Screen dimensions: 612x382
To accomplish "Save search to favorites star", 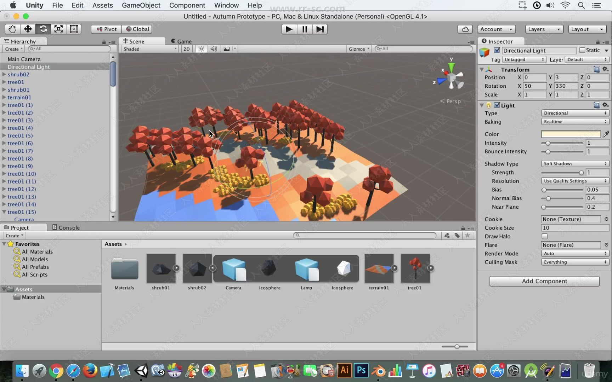I will click(x=467, y=236).
